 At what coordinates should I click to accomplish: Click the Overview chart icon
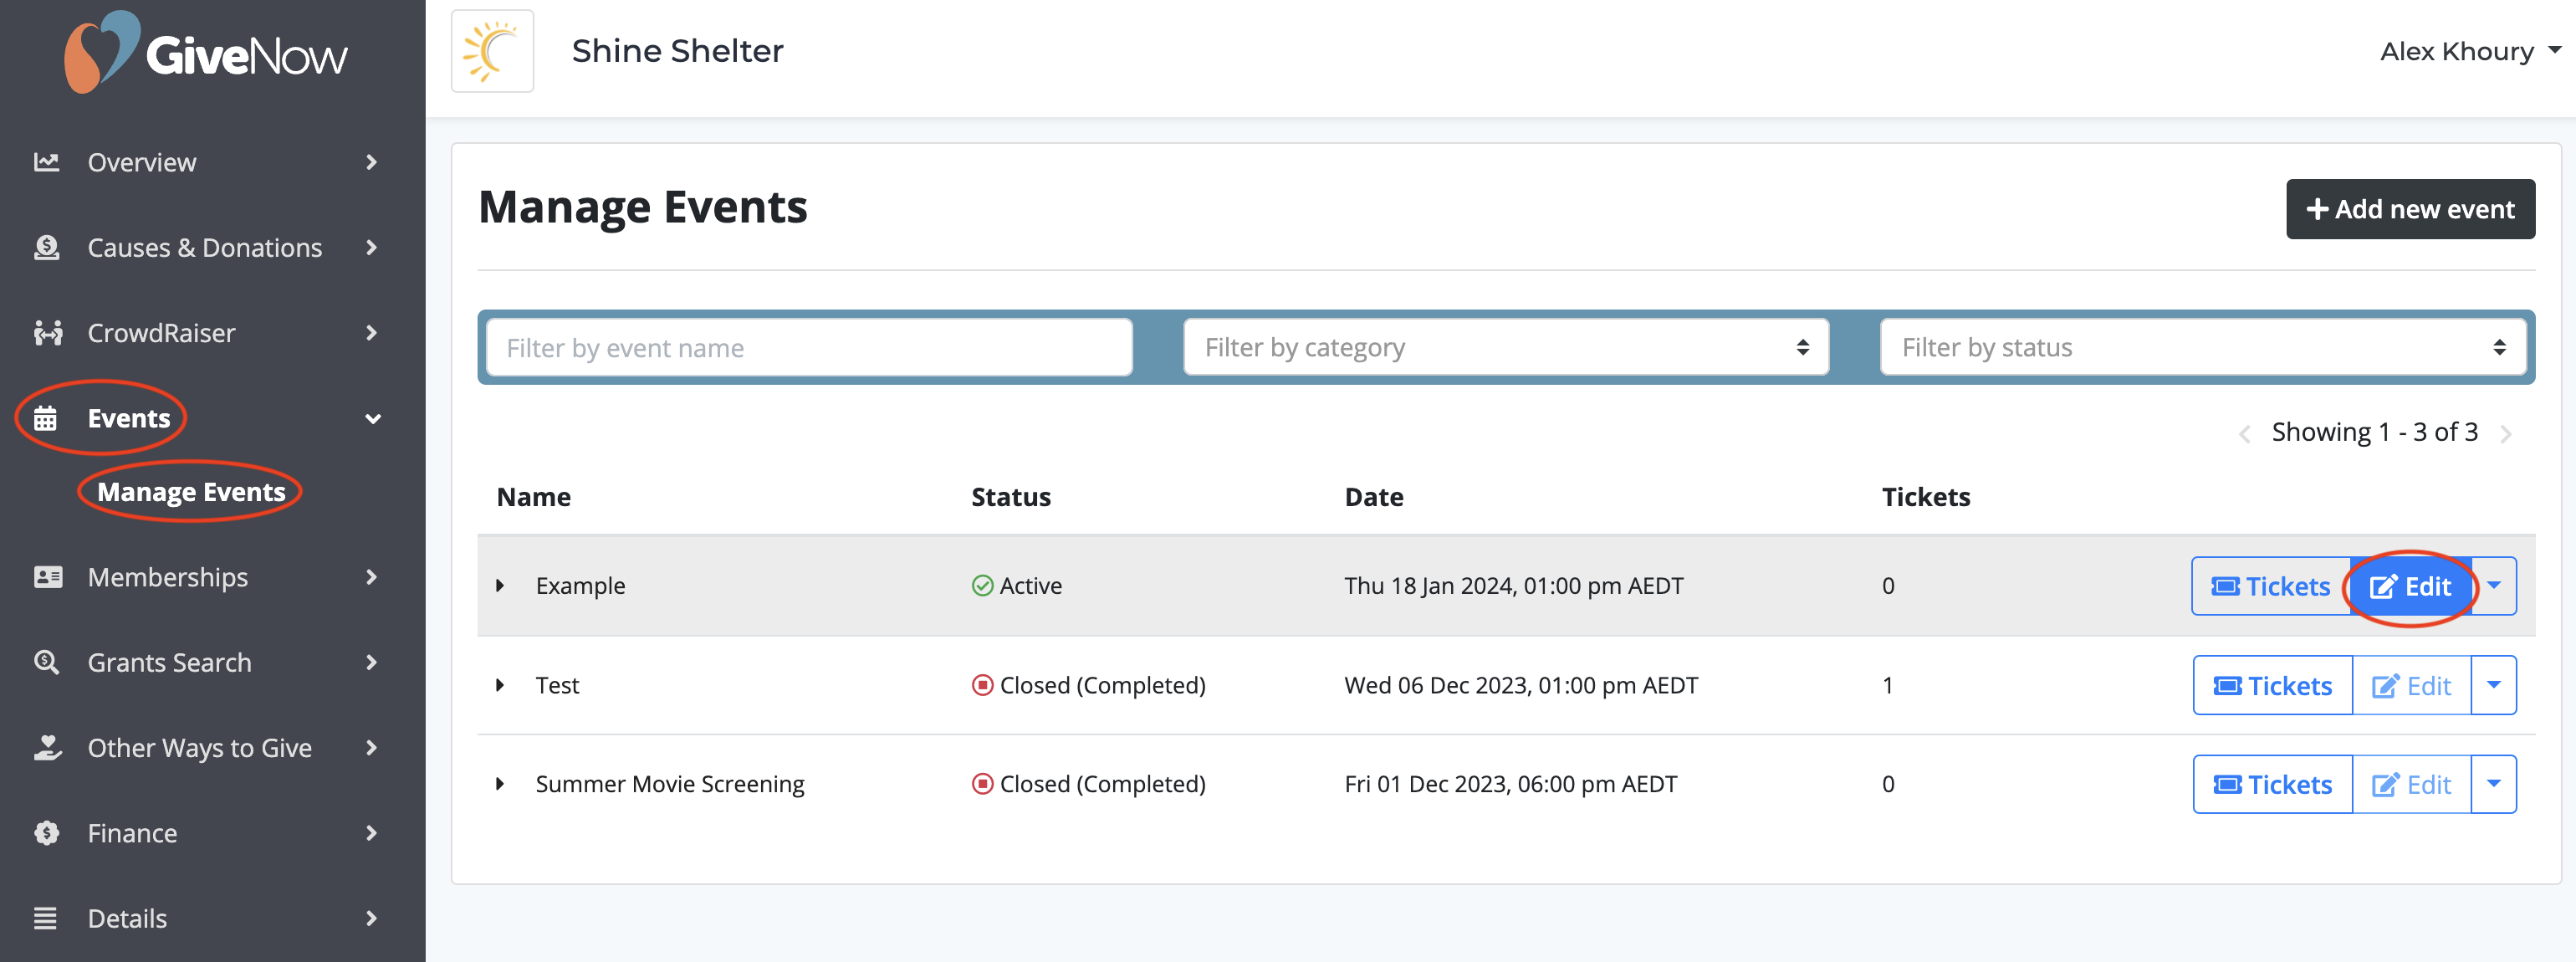tap(46, 162)
